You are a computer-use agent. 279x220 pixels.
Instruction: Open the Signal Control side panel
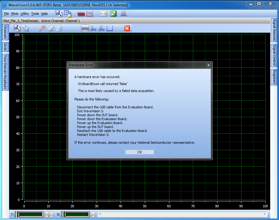point(274,55)
